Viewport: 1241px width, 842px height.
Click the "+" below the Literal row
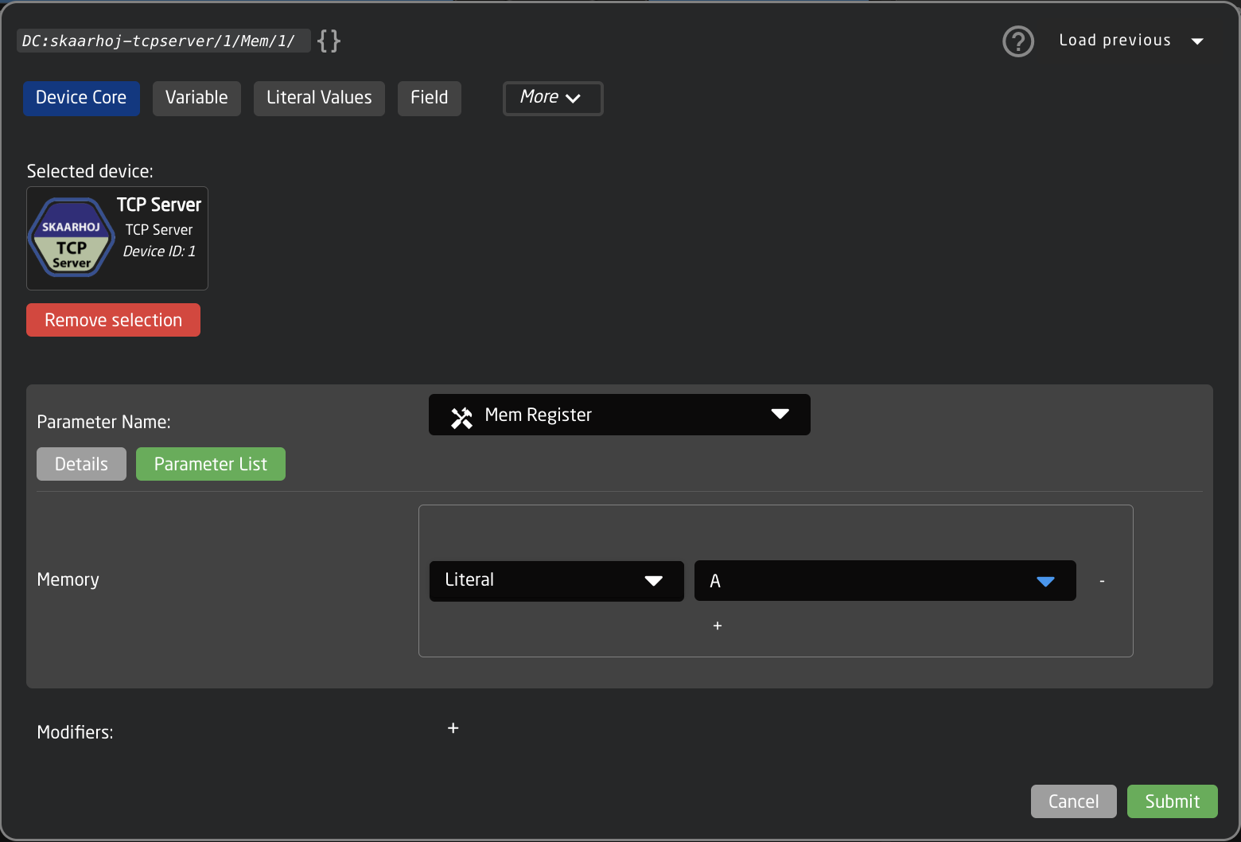tap(717, 626)
